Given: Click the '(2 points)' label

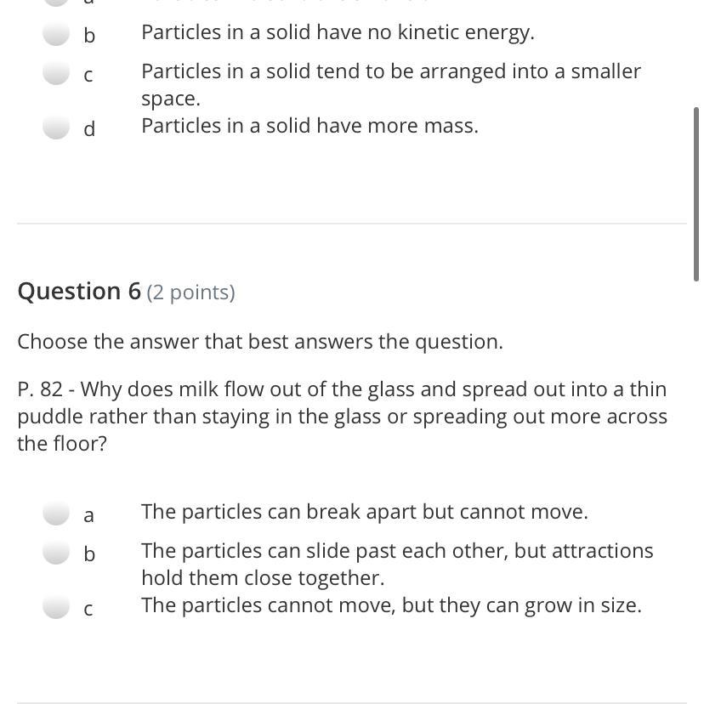Looking at the screenshot, I should pos(190,292).
